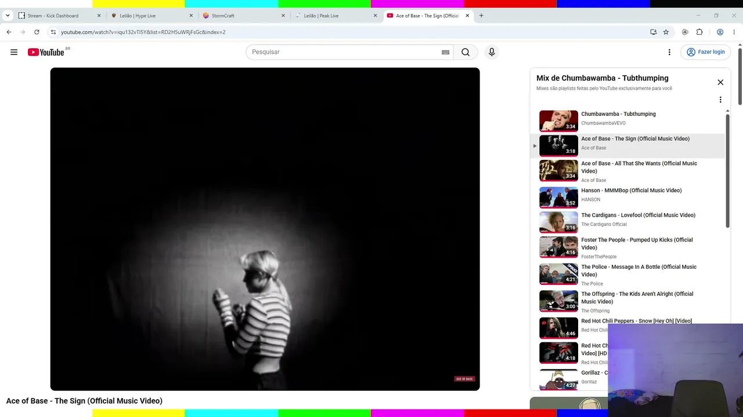
Task: Close the StormCraft tab
Action: pos(283,16)
